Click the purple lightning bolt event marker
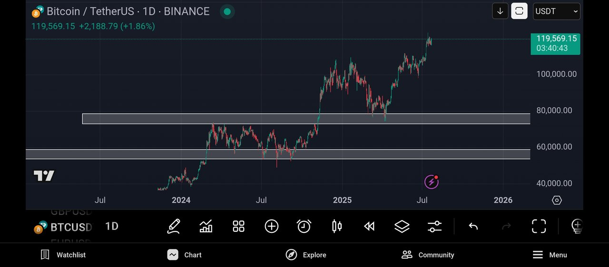 pos(431,181)
